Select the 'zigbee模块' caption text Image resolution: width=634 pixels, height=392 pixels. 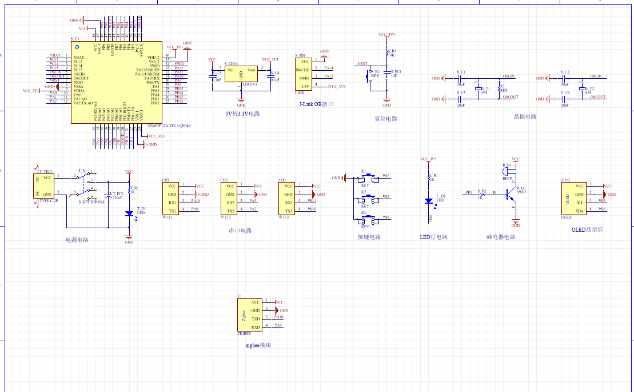(x=259, y=345)
